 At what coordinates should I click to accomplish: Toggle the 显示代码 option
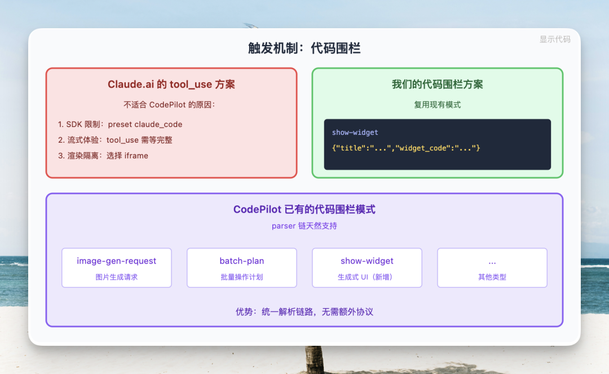(x=554, y=39)
